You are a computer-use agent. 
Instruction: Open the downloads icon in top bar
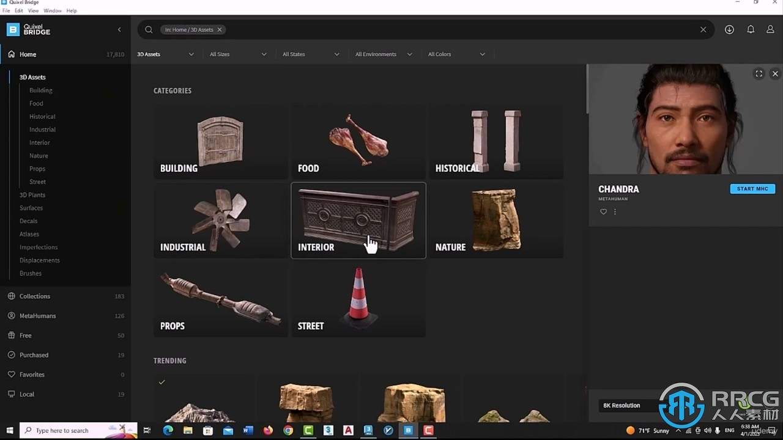click(x=729, y=29)
